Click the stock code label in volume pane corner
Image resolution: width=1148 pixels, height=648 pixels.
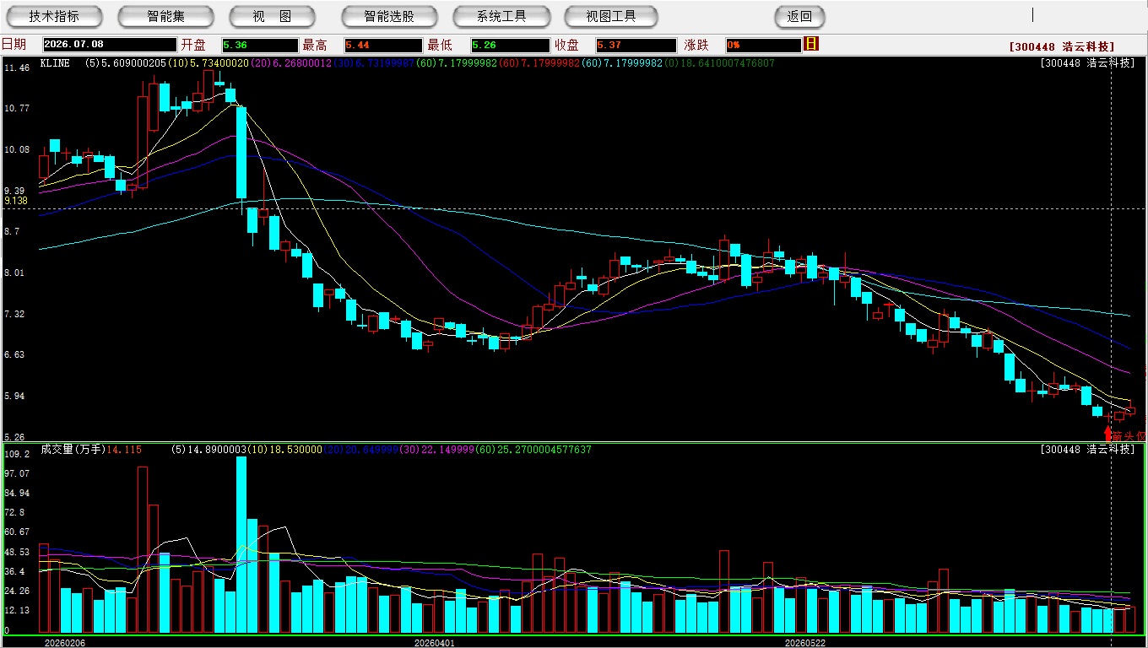tap(1087, 450)
